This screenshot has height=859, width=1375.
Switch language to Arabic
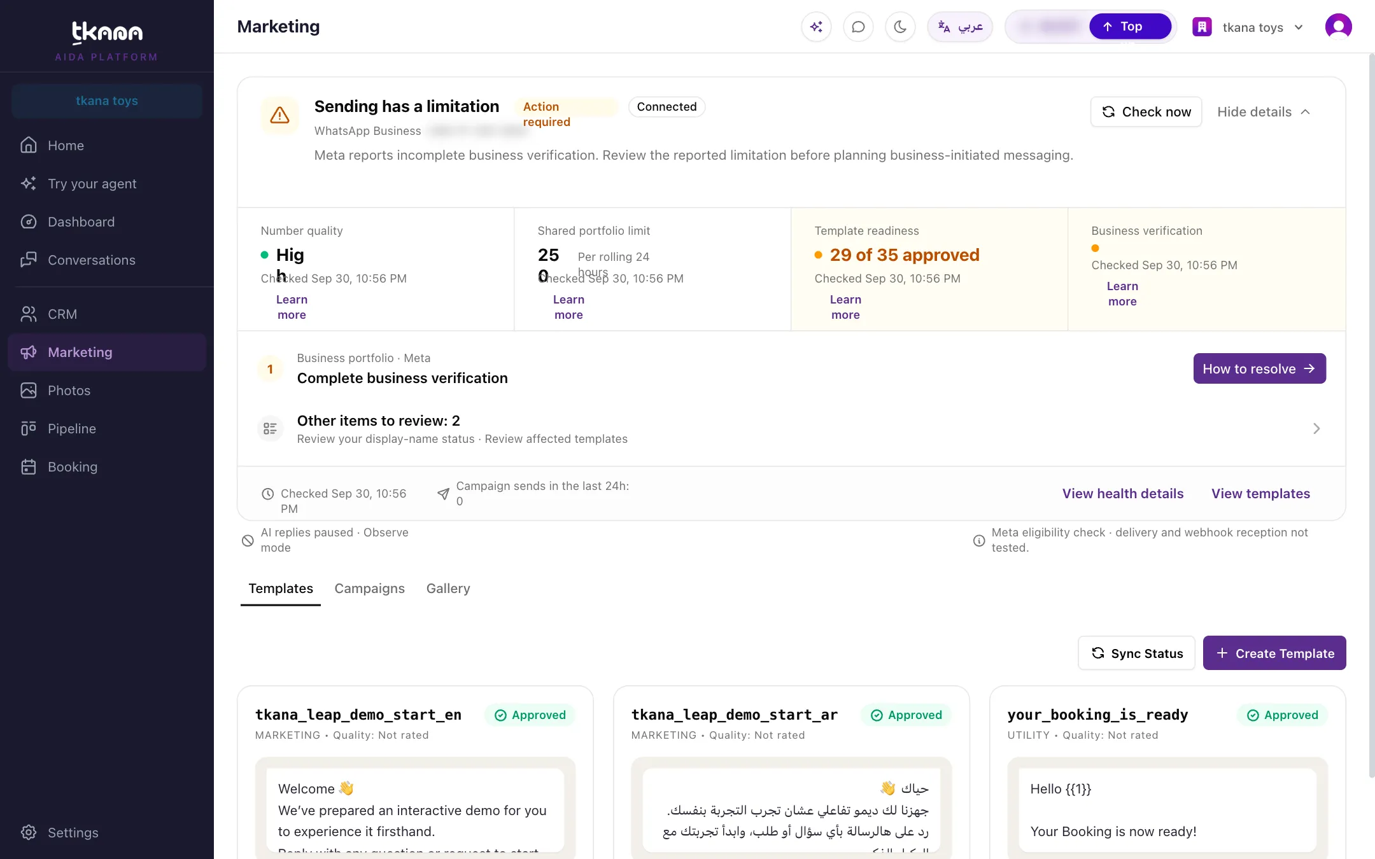960,27
